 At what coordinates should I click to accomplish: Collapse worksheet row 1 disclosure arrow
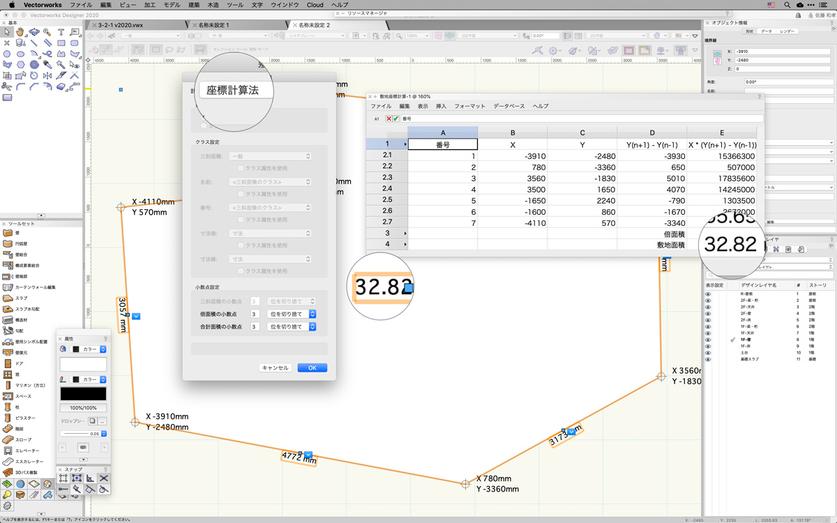click(405, 144)
